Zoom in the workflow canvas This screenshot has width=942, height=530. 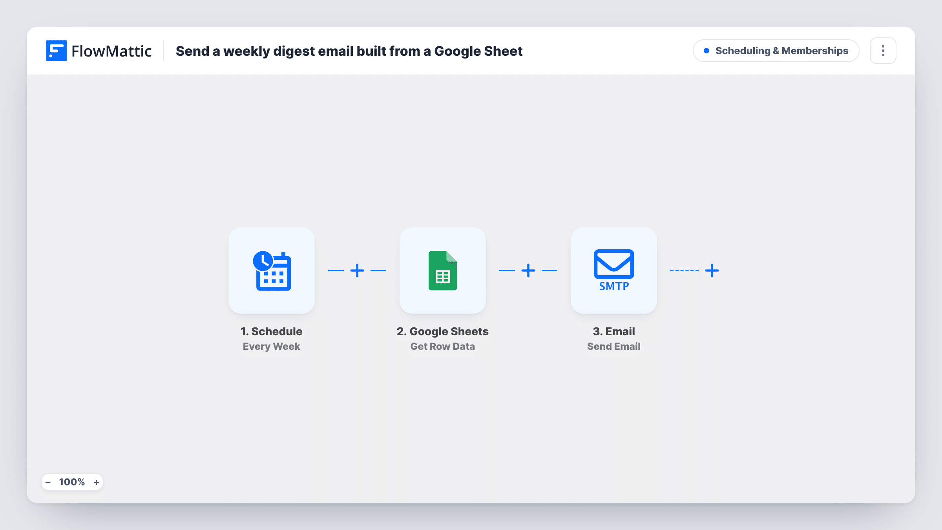pyautogui.click(x=96, y=482)
